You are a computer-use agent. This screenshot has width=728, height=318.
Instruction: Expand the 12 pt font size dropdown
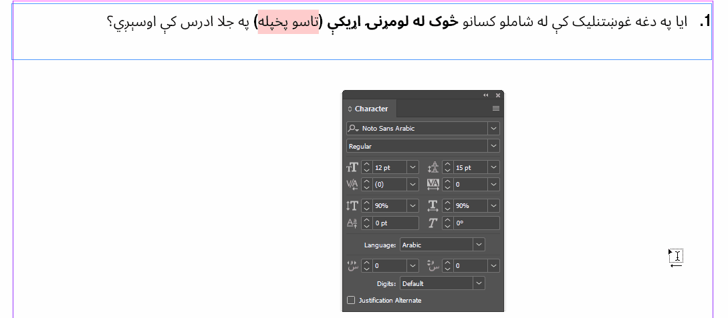[412, 167]
